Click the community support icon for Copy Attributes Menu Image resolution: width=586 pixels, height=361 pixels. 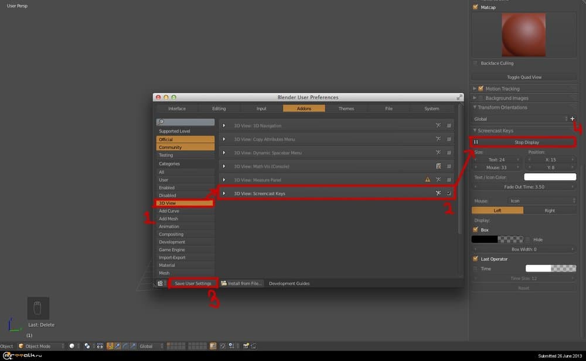(438, 139)
